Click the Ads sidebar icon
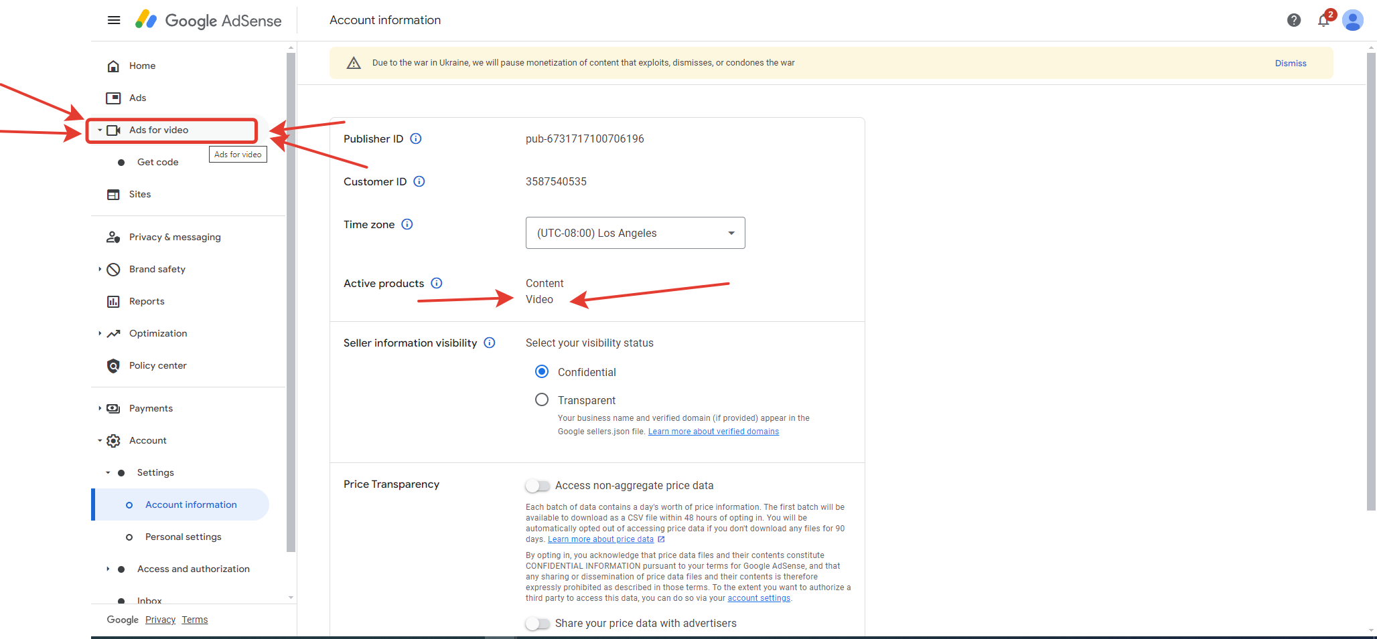The height and width of the screenshot is (639, 1377). click(113, 98)
